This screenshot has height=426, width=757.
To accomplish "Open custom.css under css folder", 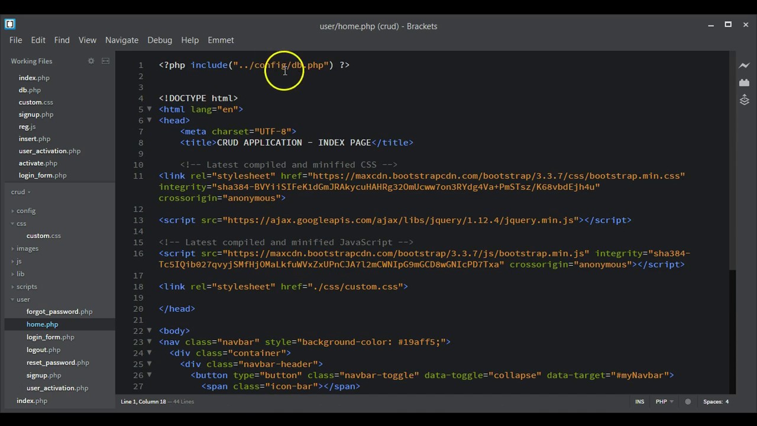I will pyautogui.click(x=43, y=236).
